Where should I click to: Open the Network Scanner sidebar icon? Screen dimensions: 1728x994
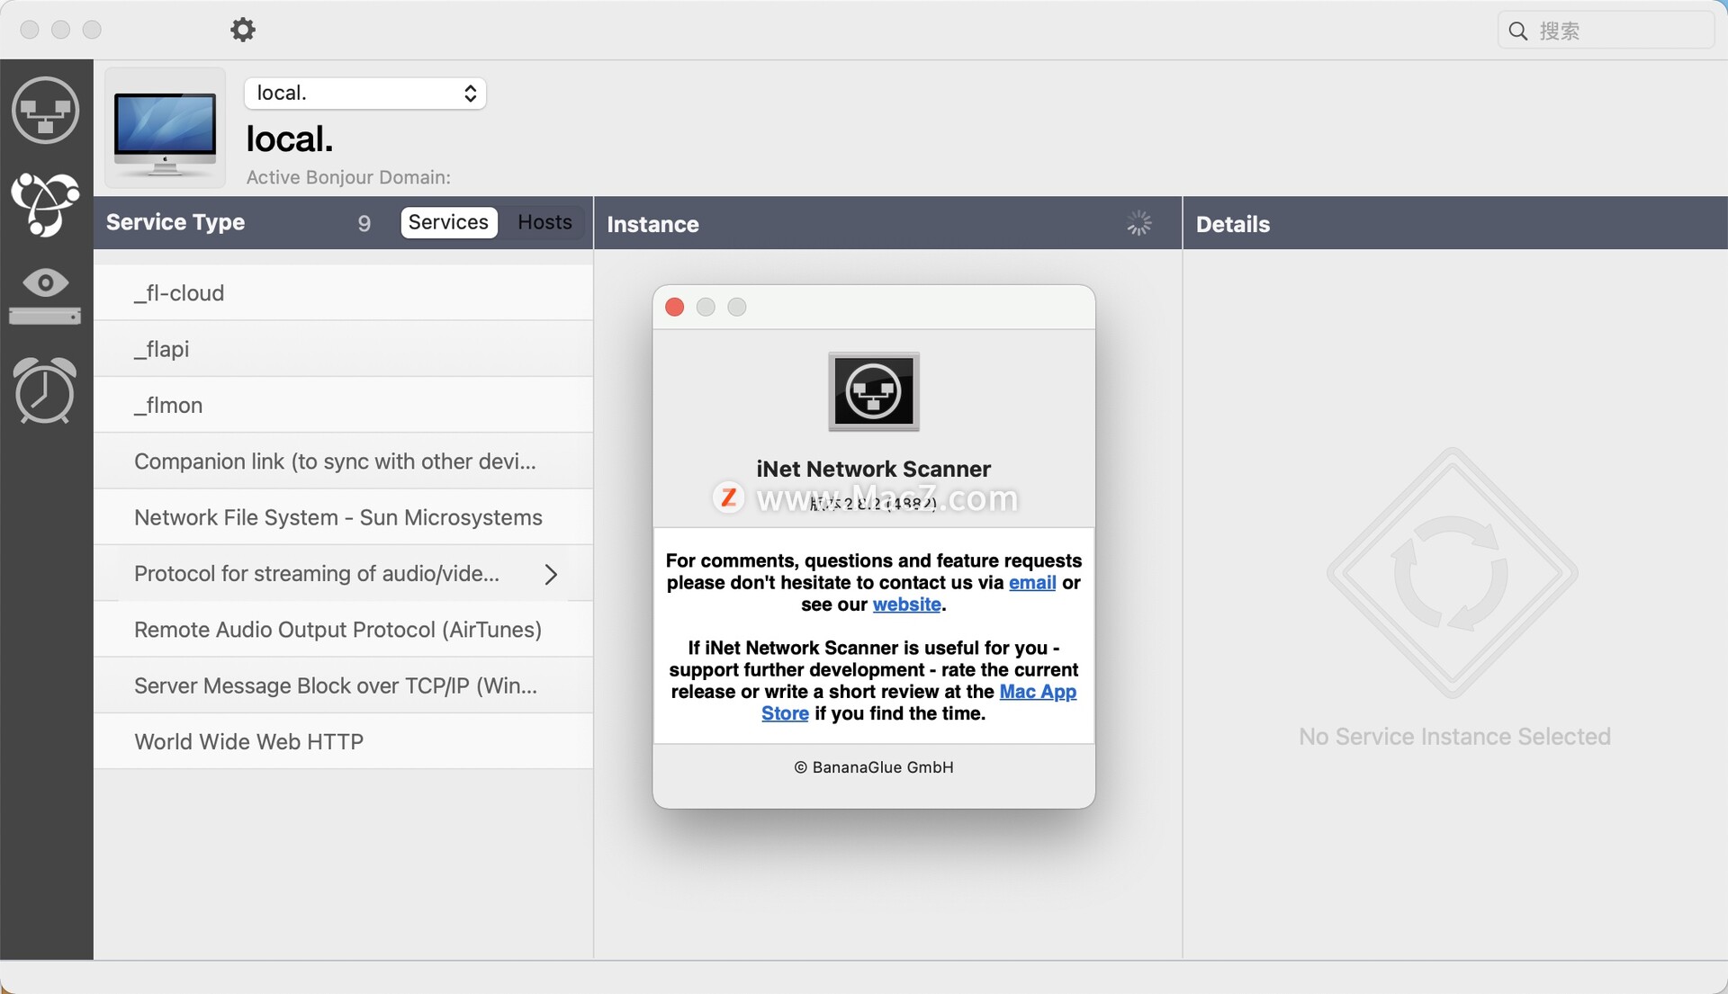point(46,111)
